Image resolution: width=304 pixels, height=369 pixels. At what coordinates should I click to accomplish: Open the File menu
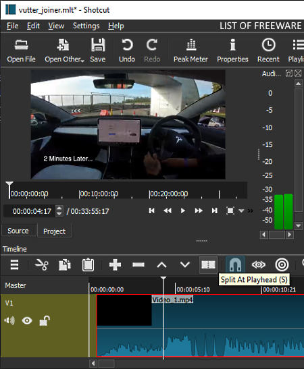tap(12, 26)
